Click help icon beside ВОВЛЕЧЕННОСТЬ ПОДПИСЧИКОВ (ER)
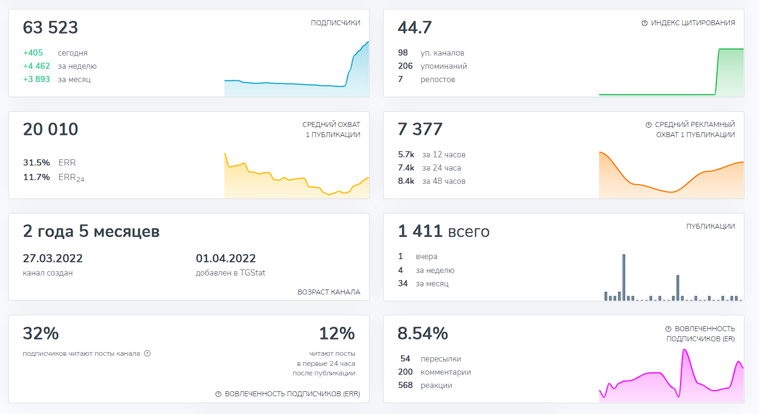 click(668, 329)
